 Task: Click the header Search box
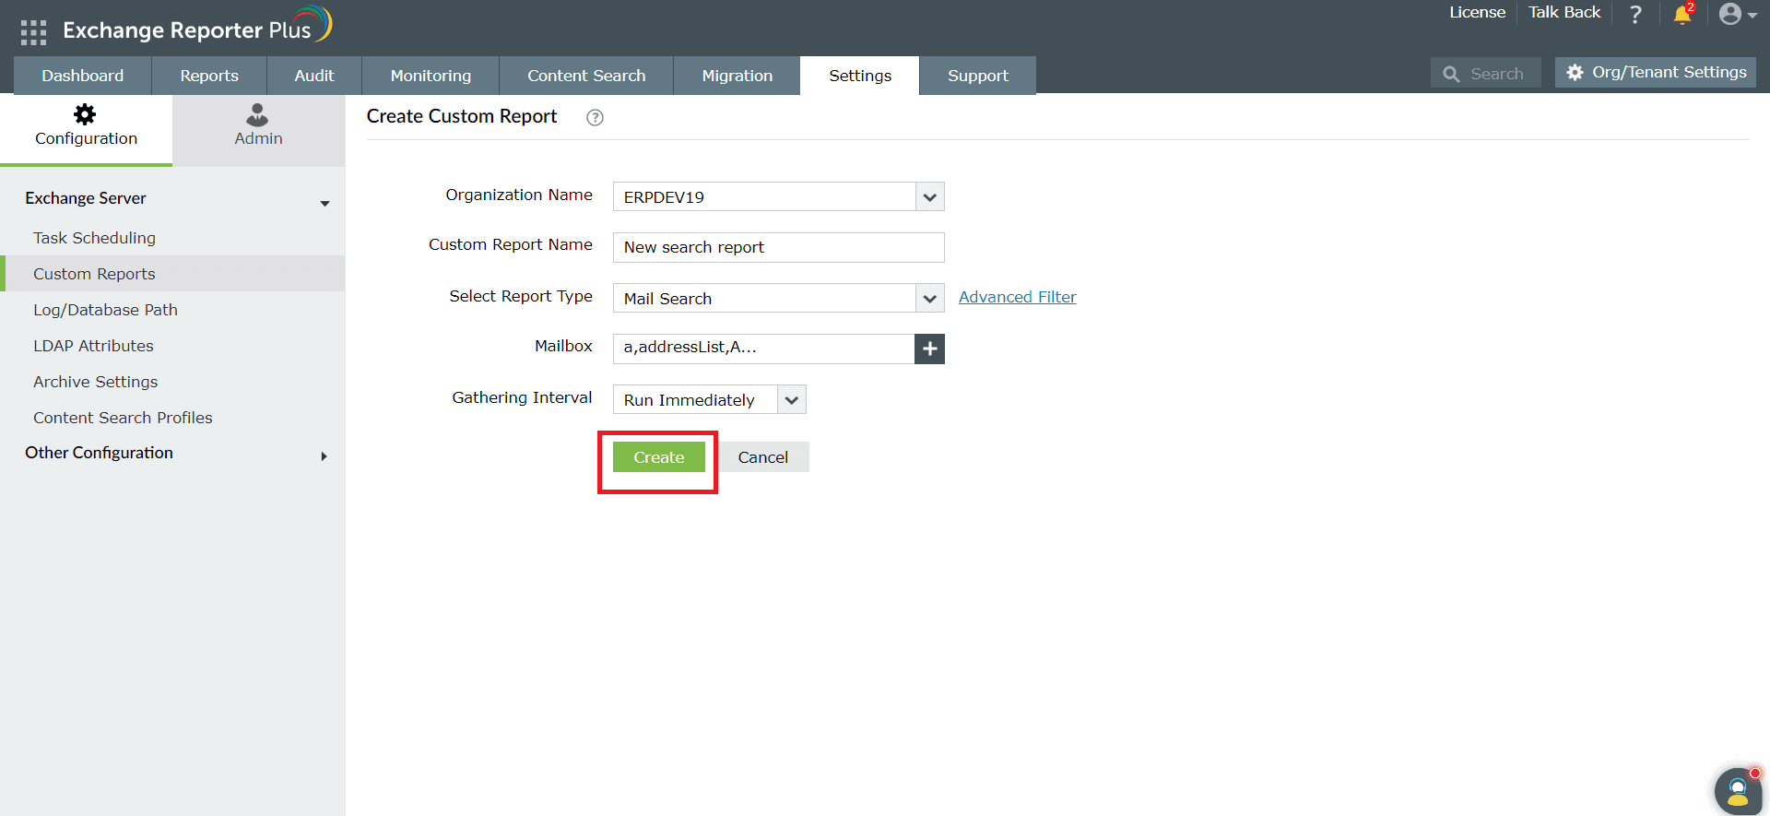[1486, 74]
